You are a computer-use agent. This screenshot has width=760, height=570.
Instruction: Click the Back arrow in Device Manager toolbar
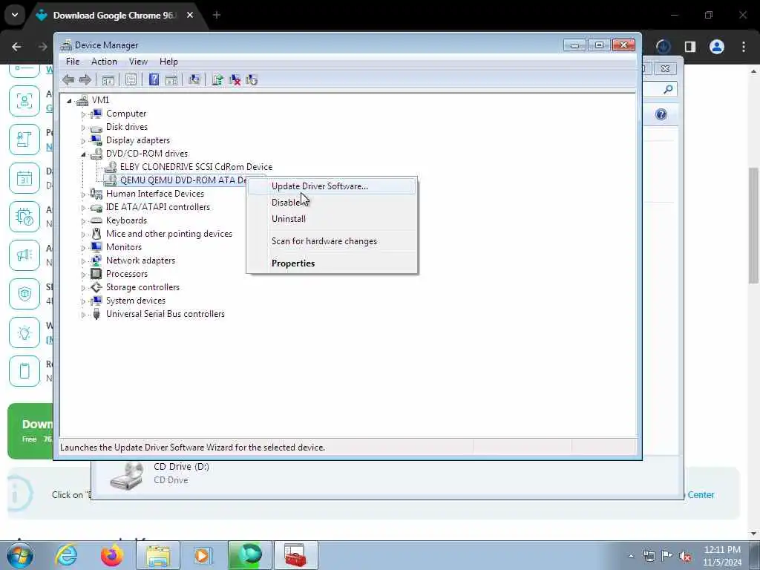tap(68, 80)
